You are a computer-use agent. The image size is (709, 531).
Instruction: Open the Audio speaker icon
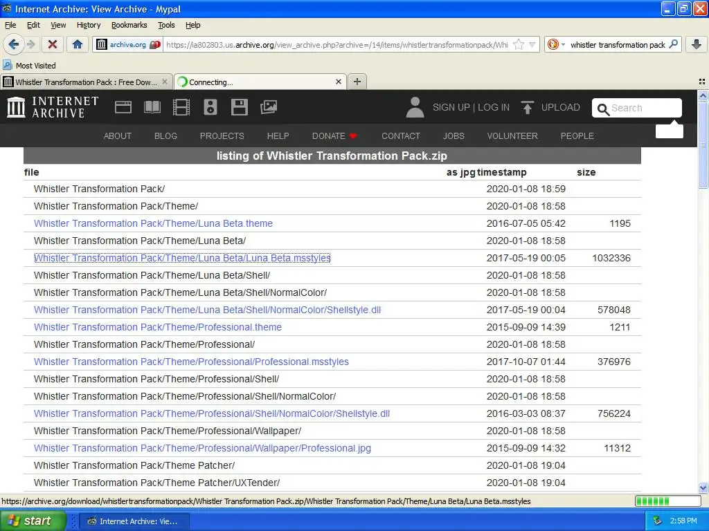(x=210, y=107)
